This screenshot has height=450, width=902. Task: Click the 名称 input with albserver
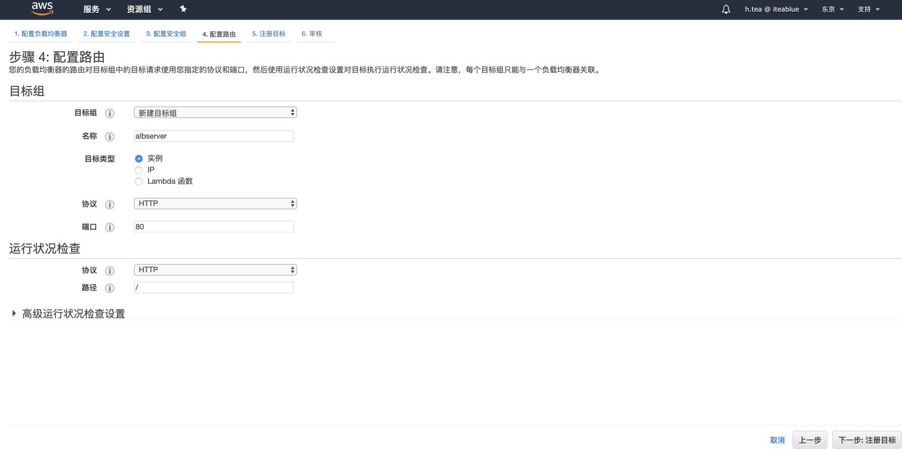coord(213,136)
